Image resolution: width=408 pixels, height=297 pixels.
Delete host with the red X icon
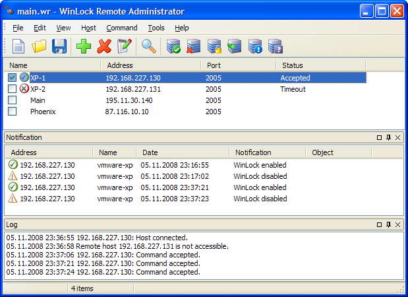coord(104,46)
